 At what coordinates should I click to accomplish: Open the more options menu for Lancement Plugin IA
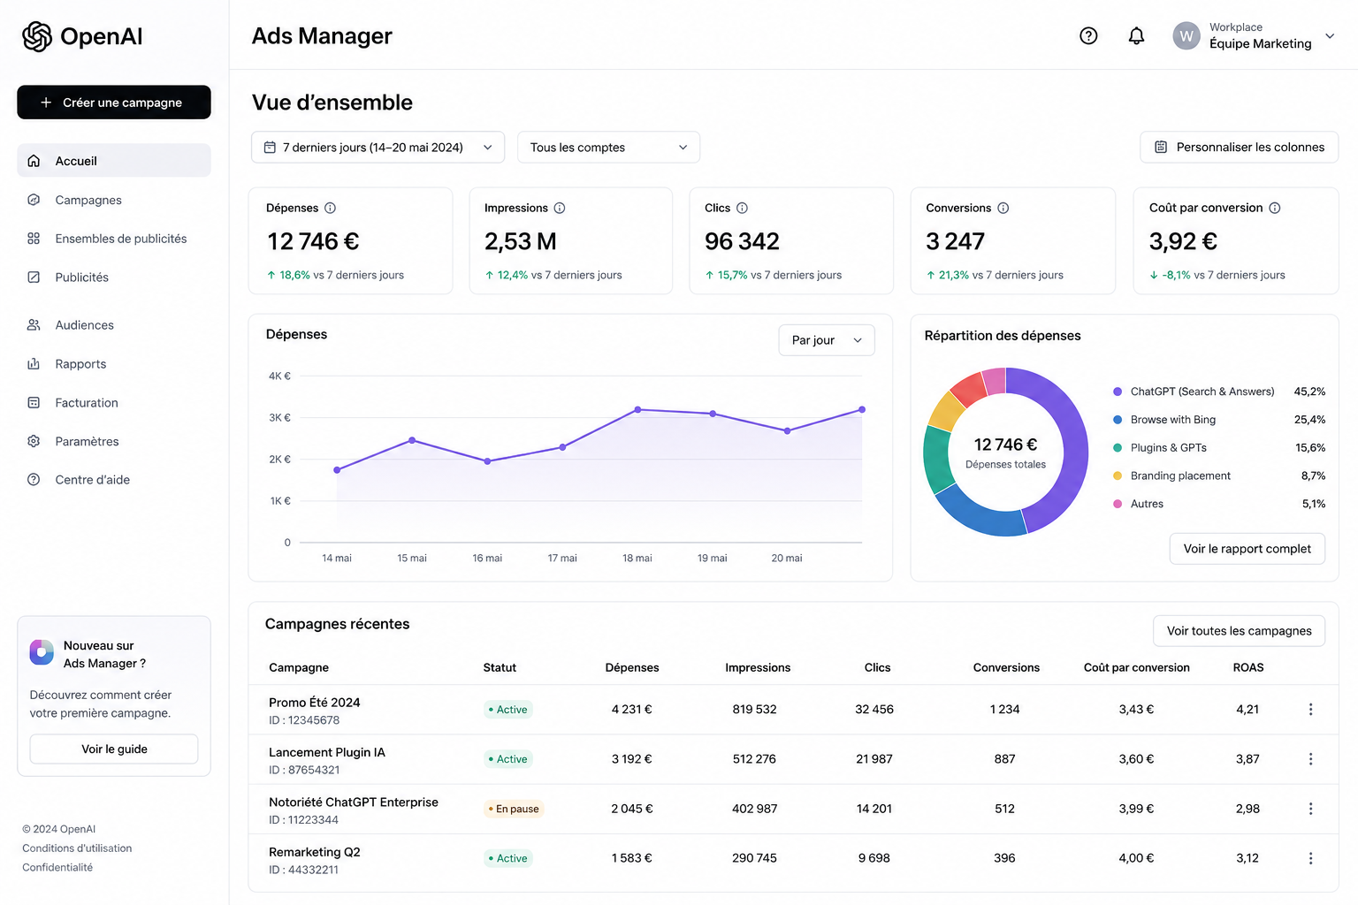click(x=1310, y=759)
